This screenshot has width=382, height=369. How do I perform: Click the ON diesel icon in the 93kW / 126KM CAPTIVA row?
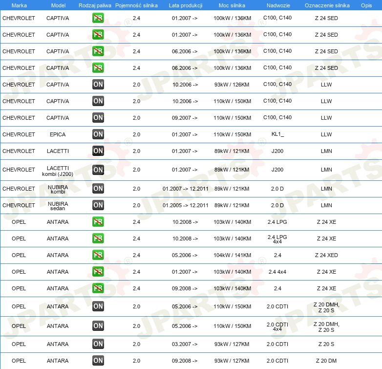pyautogui.click(x=98, y=85)
